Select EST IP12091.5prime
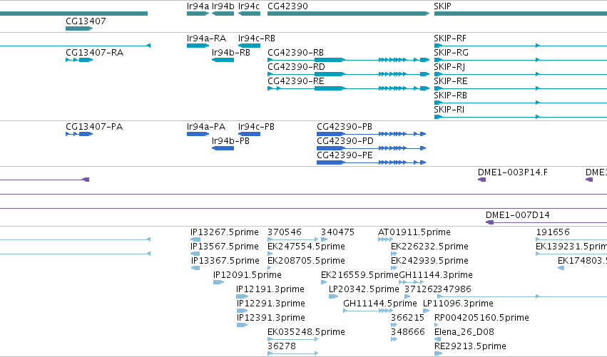 coord(219,282)
